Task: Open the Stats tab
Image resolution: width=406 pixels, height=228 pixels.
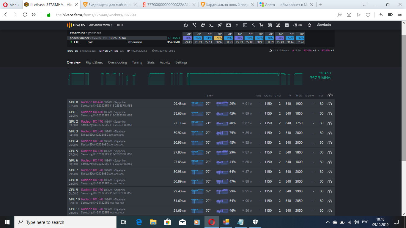Action: pos(151,63)
